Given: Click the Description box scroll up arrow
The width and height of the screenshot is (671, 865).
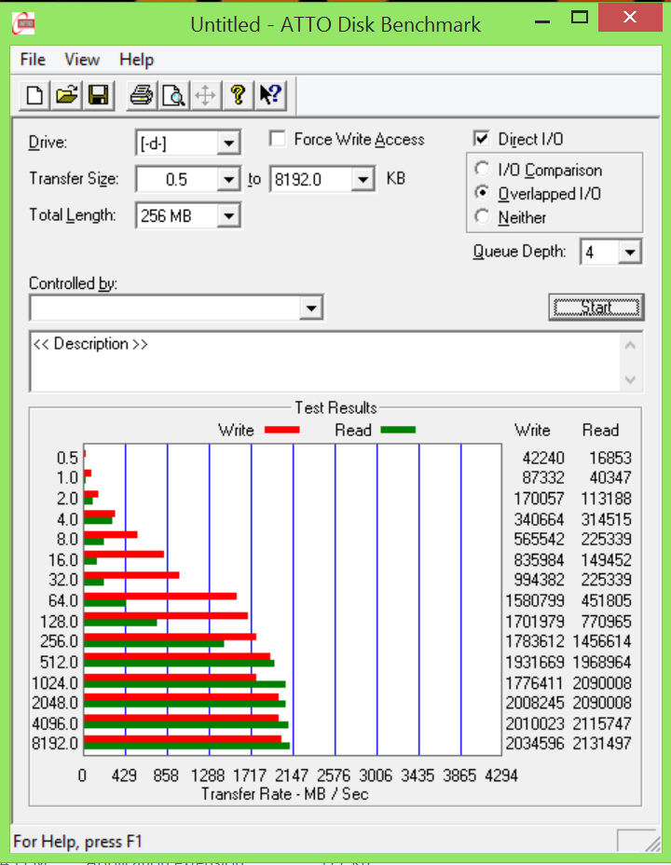Looking at the screenshot, I should click(631, 346).
